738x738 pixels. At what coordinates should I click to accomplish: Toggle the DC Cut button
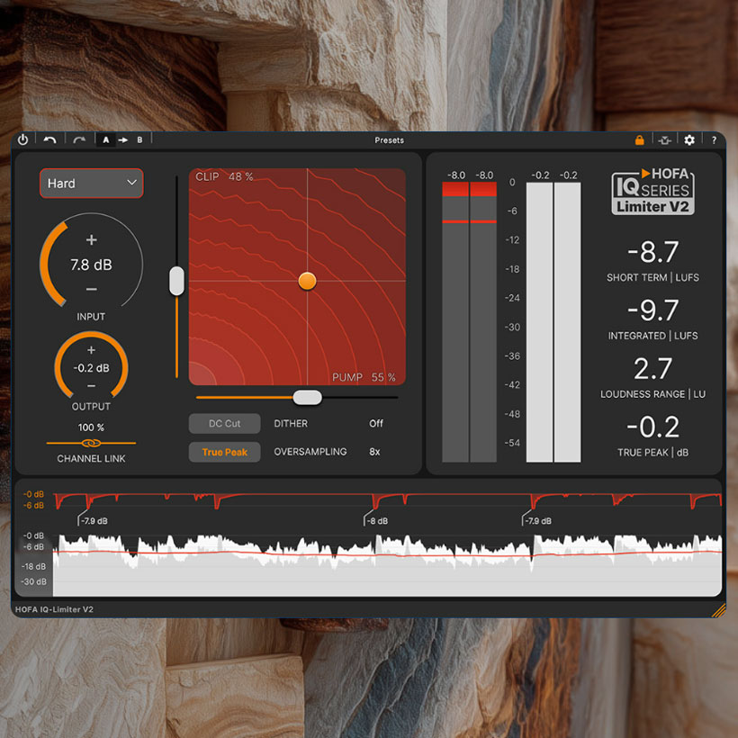[224, 424]
